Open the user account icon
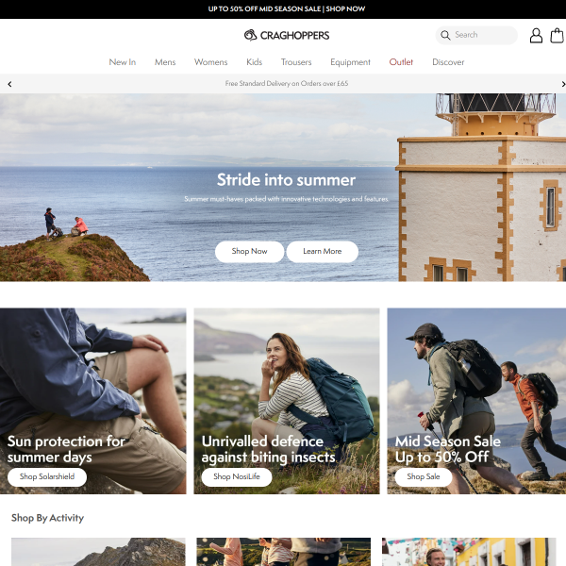Image resolution: width=566 pixels, height=566 pixels. click(536, 36)
